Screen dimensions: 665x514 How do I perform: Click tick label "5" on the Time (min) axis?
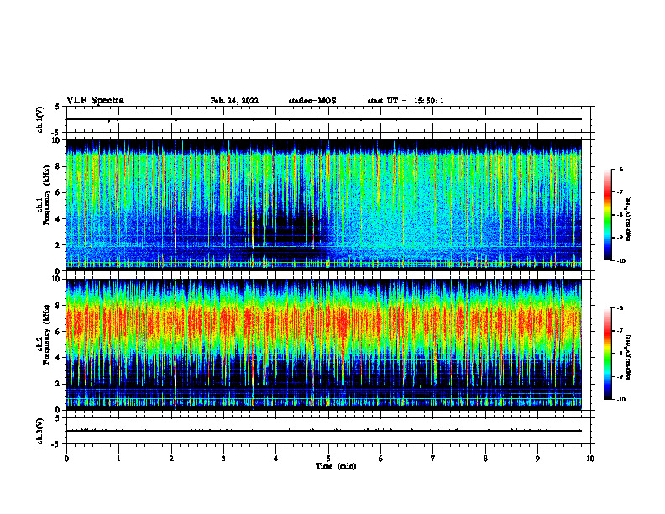coord(328,459)
